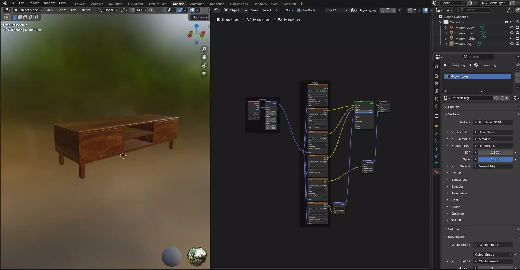This screenshot has height=270, width=520.
Task: Open the World properties tab
Action: [436, 106]
